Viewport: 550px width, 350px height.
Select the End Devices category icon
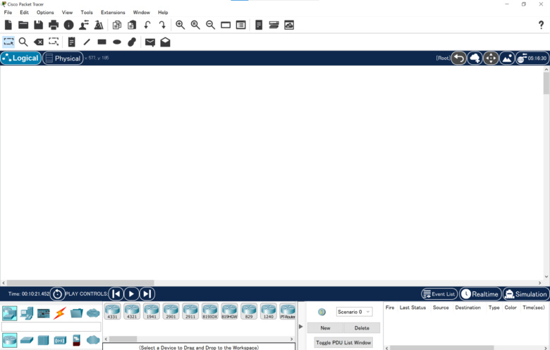point(27,313)
